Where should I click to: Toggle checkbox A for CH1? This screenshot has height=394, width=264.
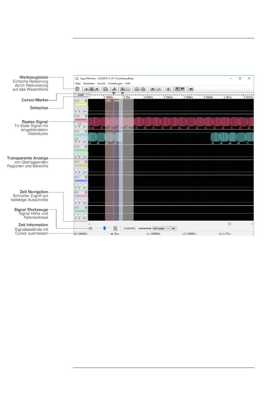pos(76,109)
